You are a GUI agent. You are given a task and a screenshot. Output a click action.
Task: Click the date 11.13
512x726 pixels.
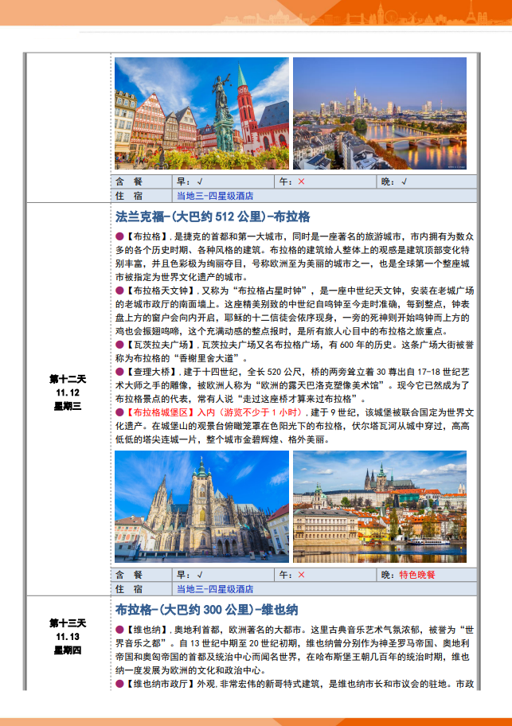pyautogui.click(x=68, y=637)
